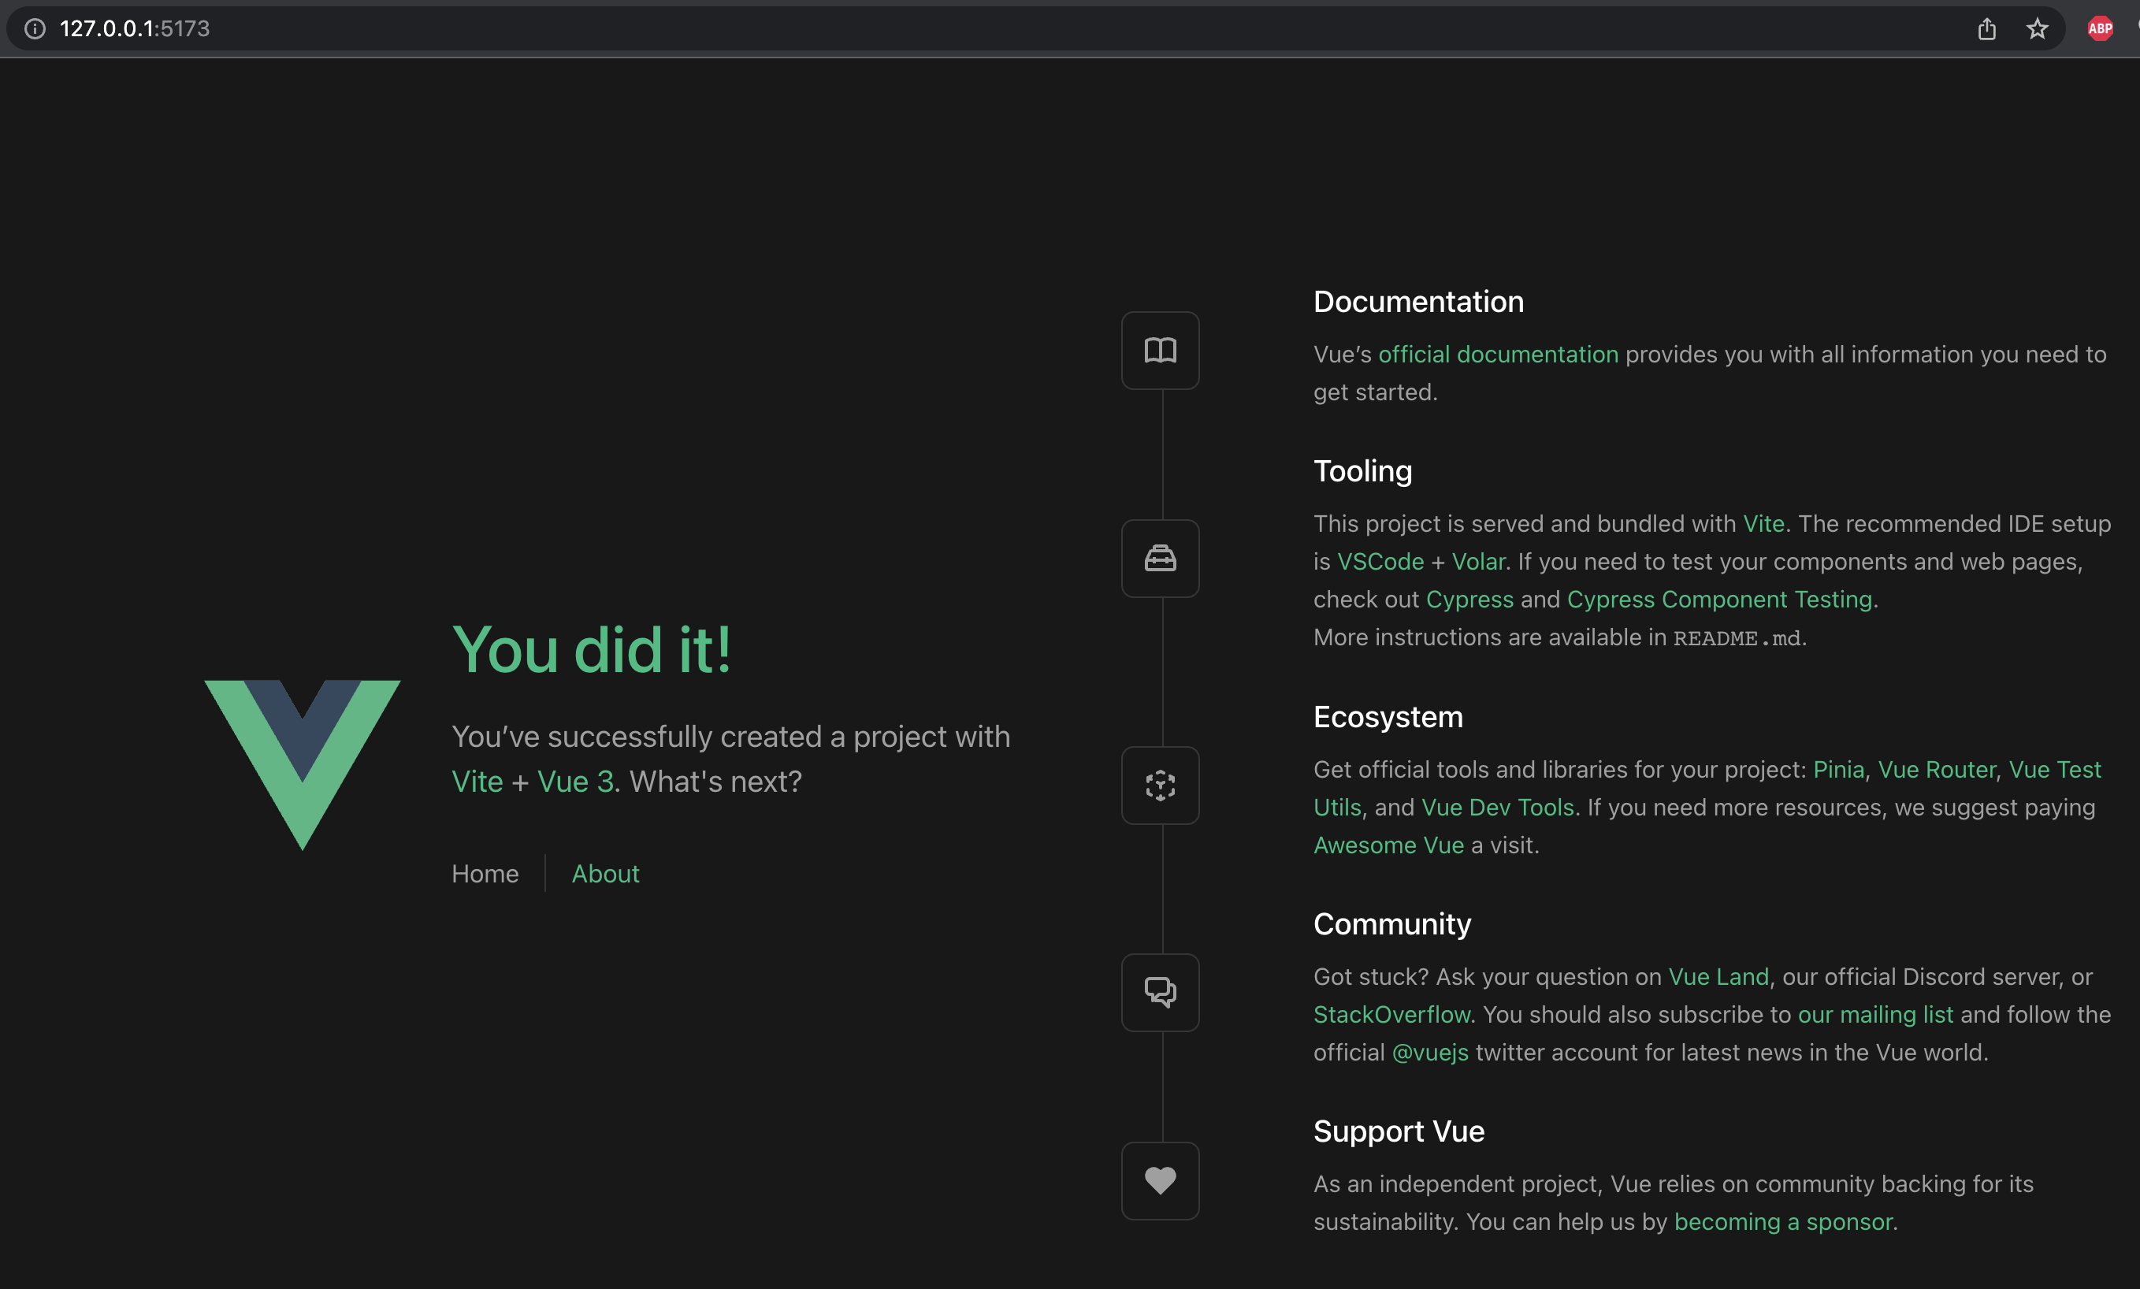The image size is (2140, 1289).
Task: View site information icon in address bar
Action: (35, 28)
